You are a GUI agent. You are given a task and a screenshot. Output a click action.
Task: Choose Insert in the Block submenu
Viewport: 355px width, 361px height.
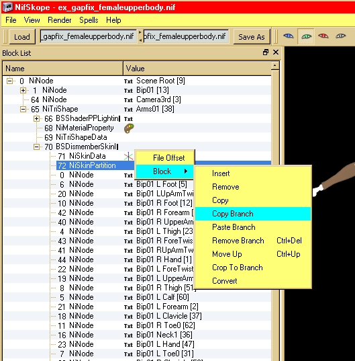click(x=253, y=173)
